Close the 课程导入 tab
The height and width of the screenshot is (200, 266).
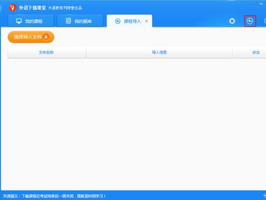[146, 21]
